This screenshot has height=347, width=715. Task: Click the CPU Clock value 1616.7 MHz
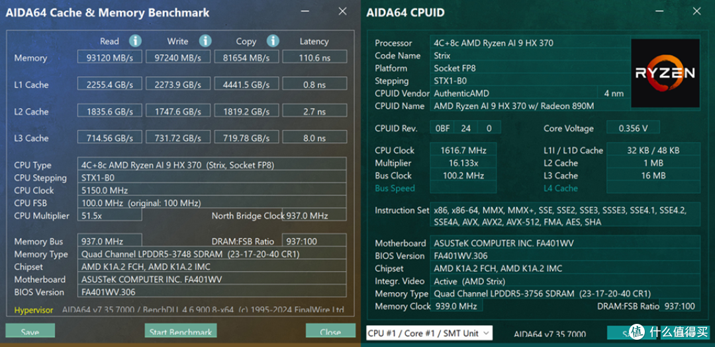(463, 150)
